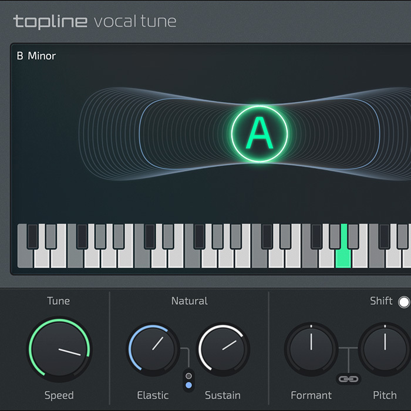Open the Minor scale selector
Image resolution: width=411 pixels, height=411 pixels.
tap(42, 56)
